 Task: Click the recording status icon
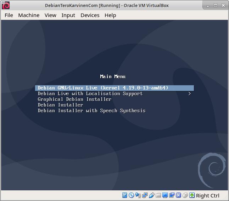(172, 195)
